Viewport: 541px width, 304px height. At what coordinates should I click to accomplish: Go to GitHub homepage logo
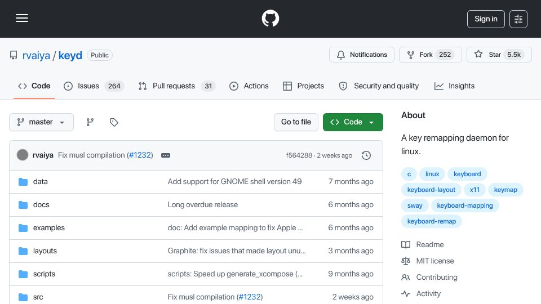270,18
